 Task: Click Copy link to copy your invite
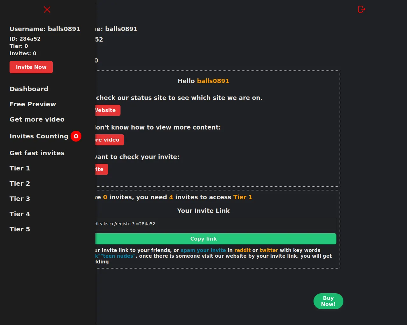pos(203,239)
